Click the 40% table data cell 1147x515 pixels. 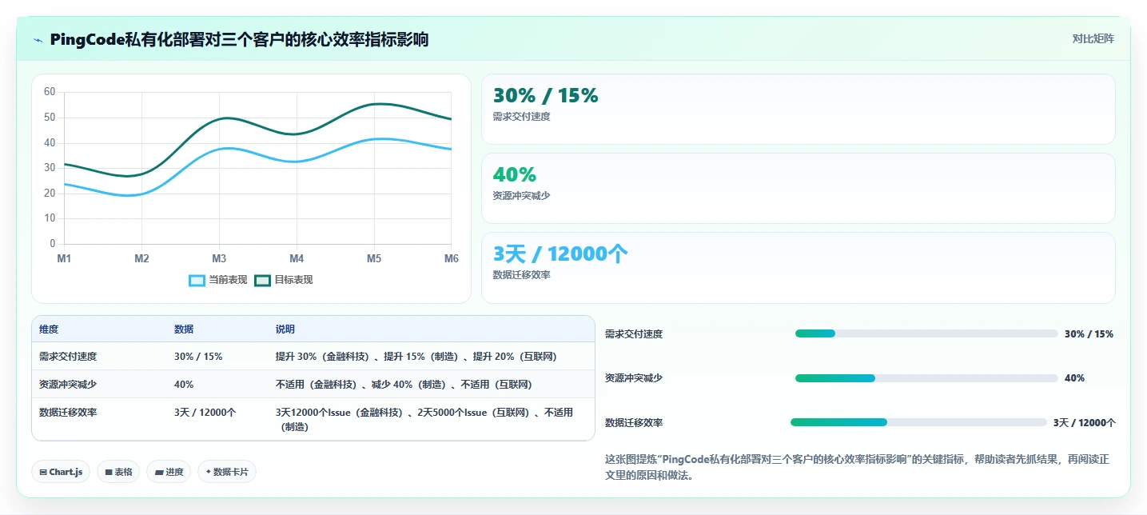pos(184,385)
